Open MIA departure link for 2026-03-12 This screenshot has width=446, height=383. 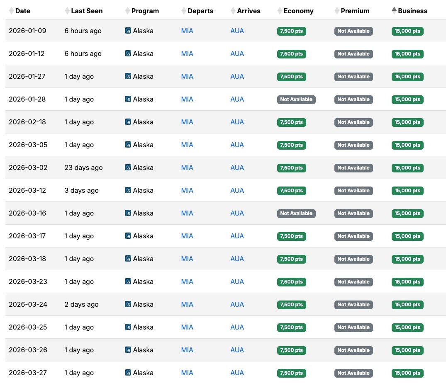click(x=187, y=190)
